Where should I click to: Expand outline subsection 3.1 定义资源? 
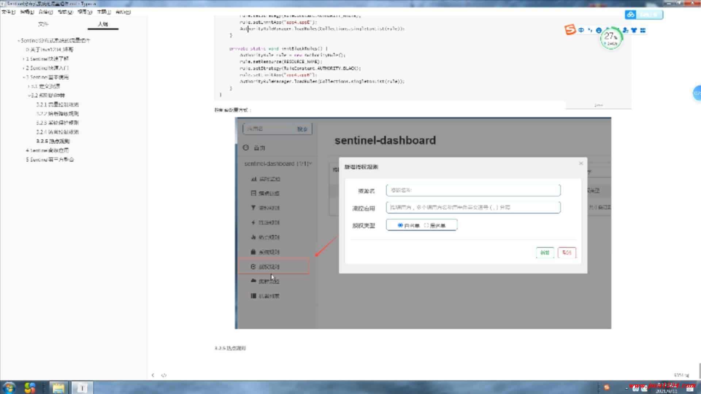[x=29, y=86]
